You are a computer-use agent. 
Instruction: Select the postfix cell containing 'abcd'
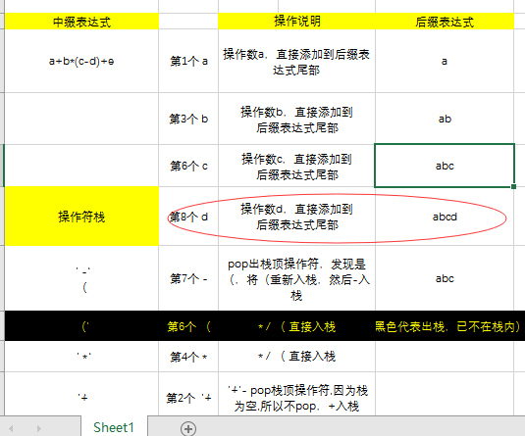445,217
